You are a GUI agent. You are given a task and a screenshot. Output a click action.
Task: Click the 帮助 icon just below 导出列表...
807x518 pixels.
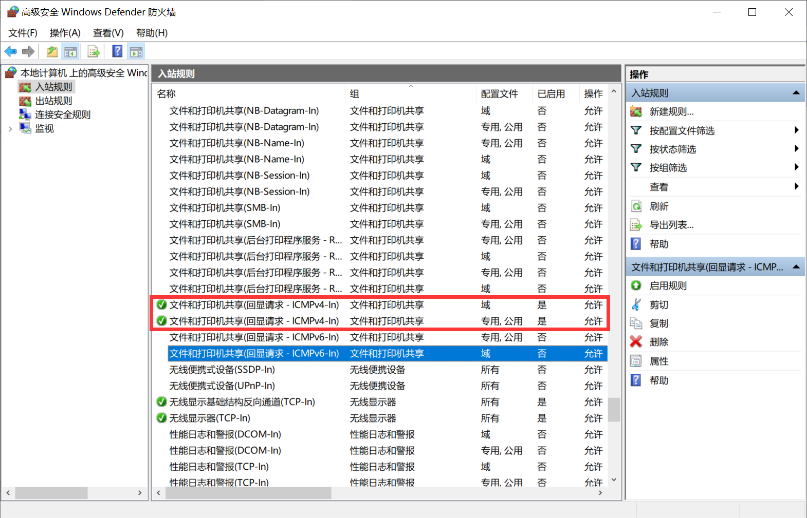636,244
